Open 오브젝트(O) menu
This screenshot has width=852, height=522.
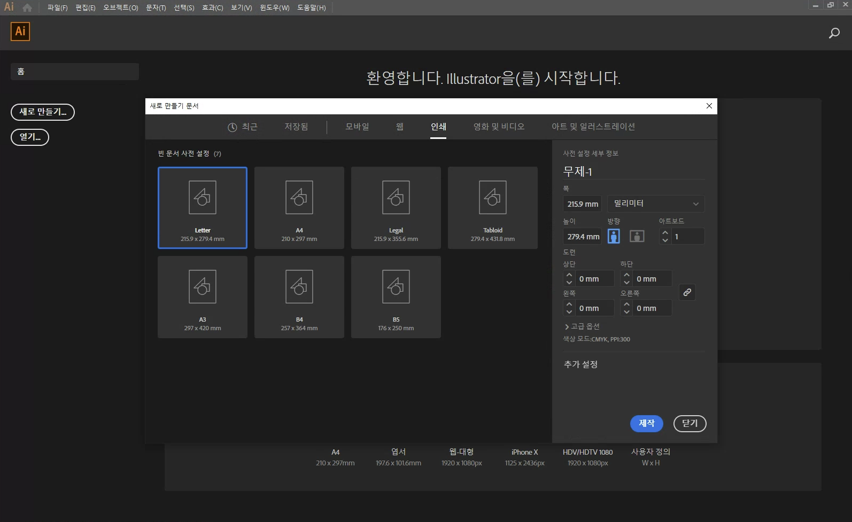121,7
